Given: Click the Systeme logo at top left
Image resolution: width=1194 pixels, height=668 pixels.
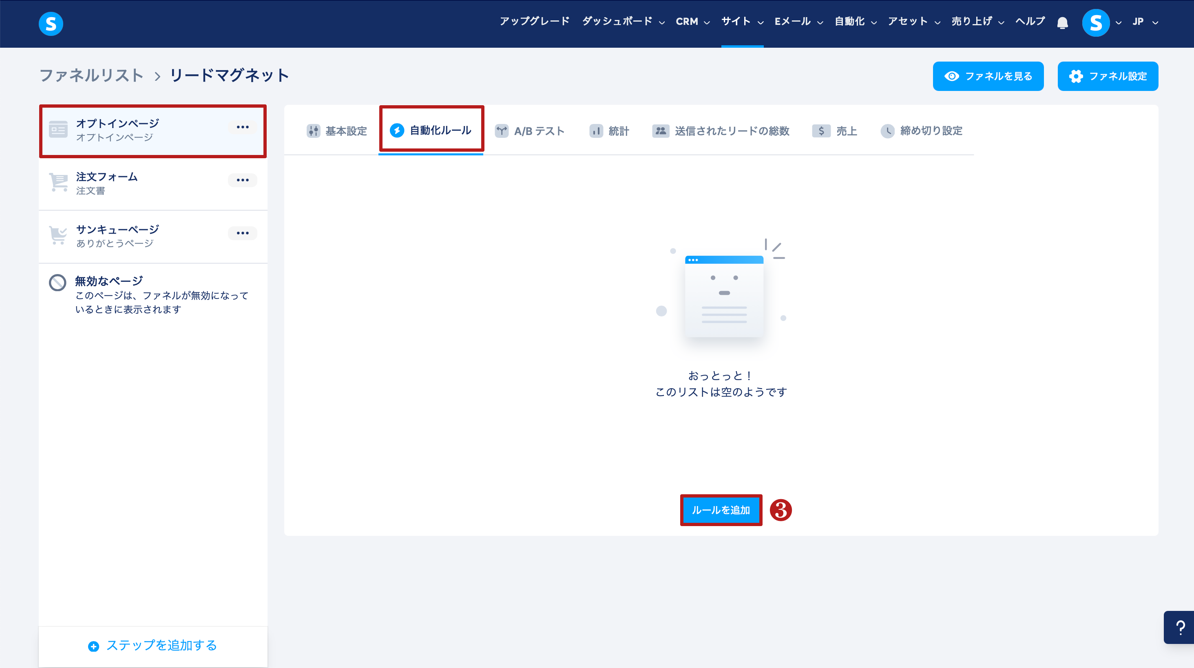Looking at the screenshot, I should coord(51,23).
